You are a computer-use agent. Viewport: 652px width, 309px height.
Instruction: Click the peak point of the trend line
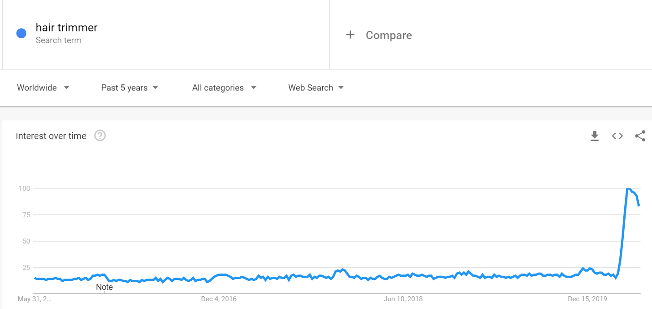click(628, 188)
